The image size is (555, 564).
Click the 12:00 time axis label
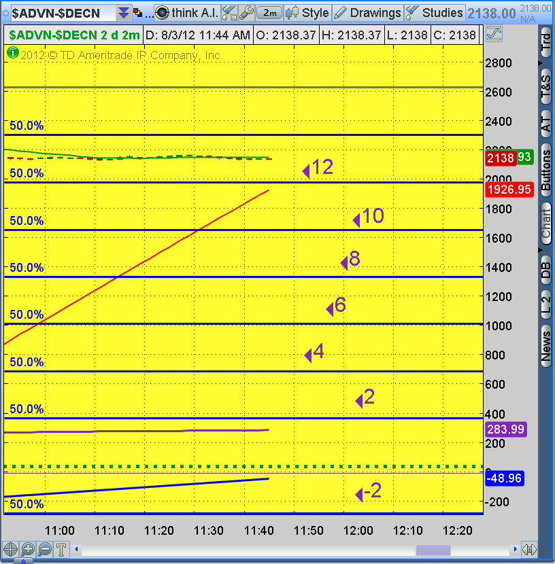tap(358, 531)
